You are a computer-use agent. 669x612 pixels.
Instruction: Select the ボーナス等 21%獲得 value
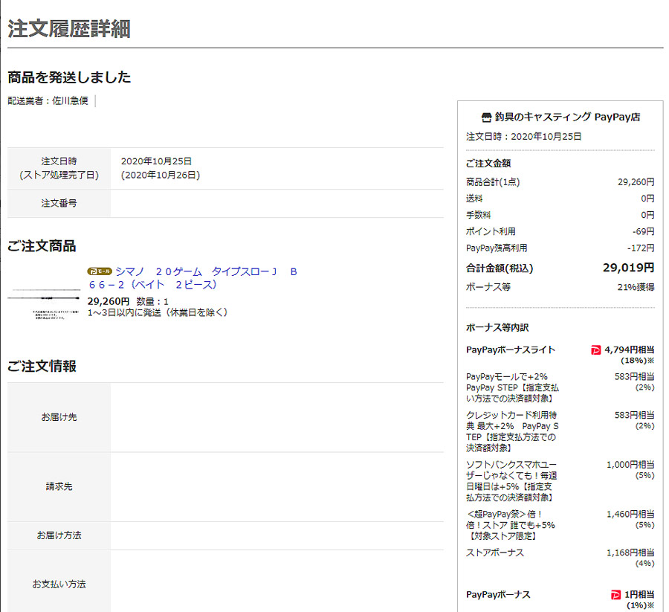point(636,287)
